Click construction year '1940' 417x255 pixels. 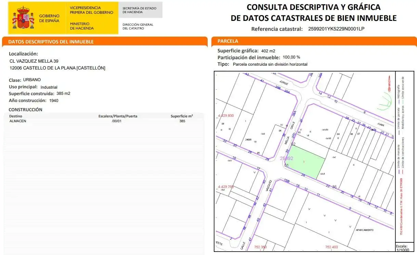point(54,101)
